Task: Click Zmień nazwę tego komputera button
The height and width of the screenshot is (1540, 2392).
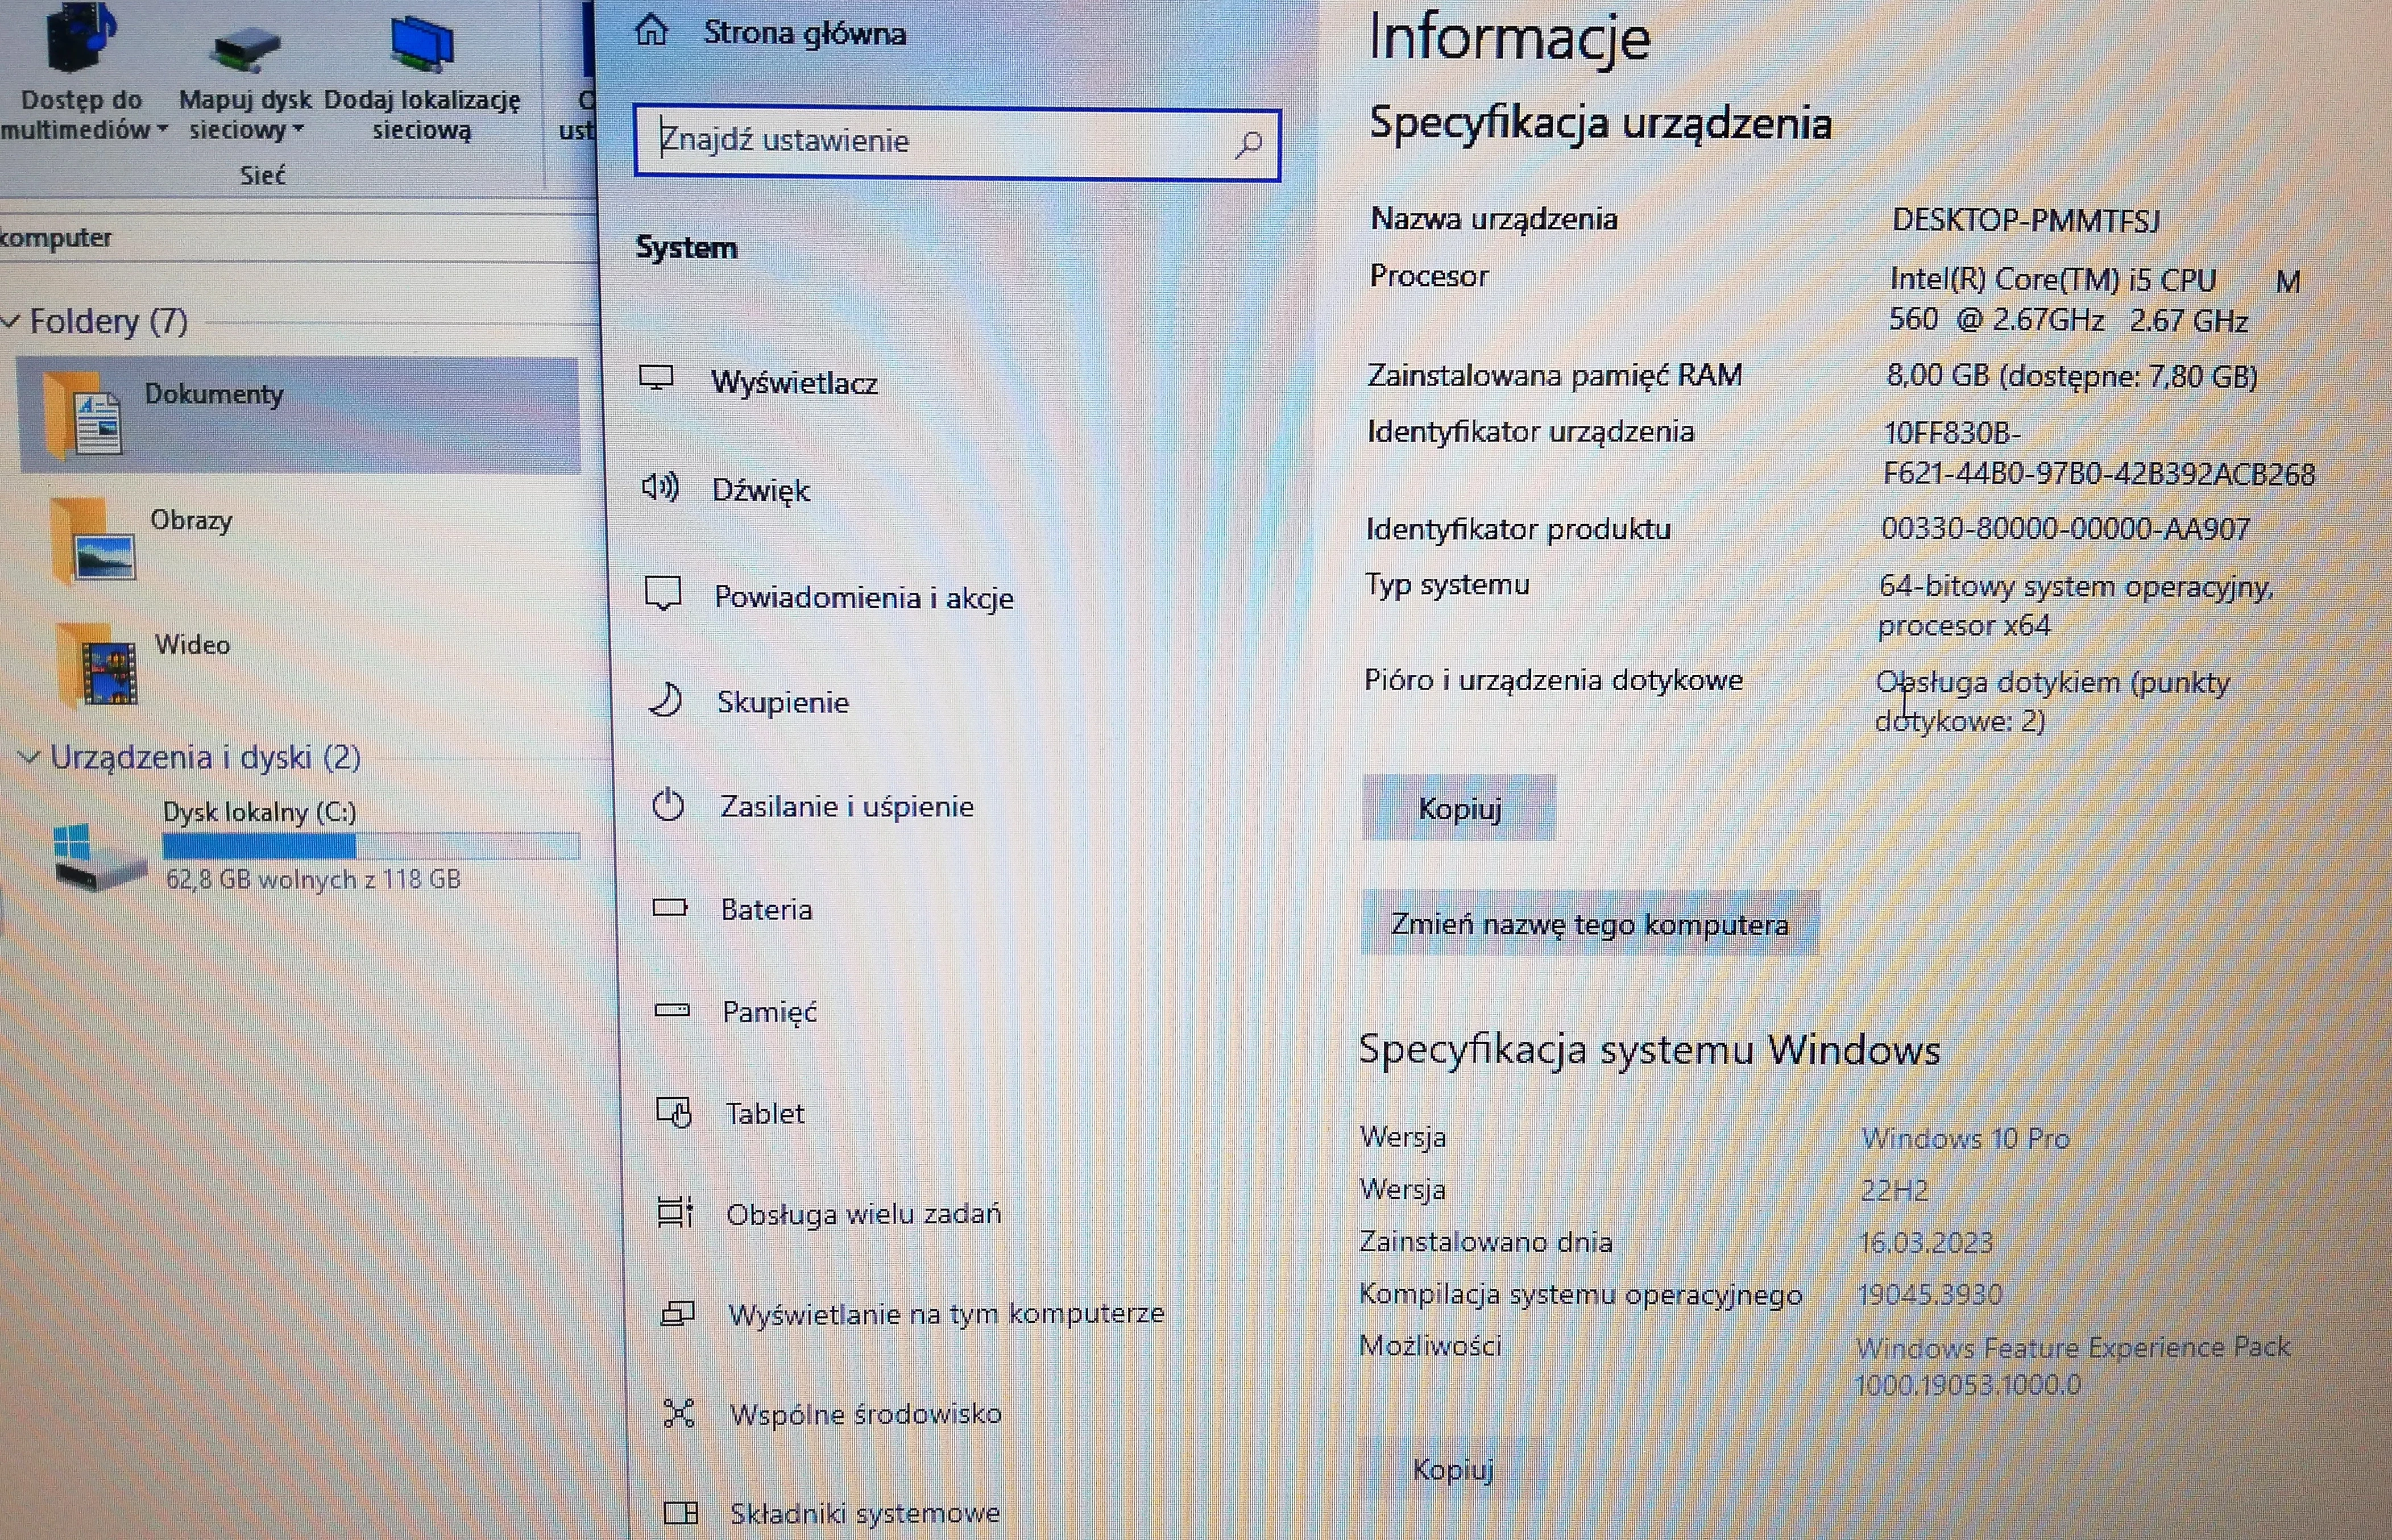Action: (1588, 924)
